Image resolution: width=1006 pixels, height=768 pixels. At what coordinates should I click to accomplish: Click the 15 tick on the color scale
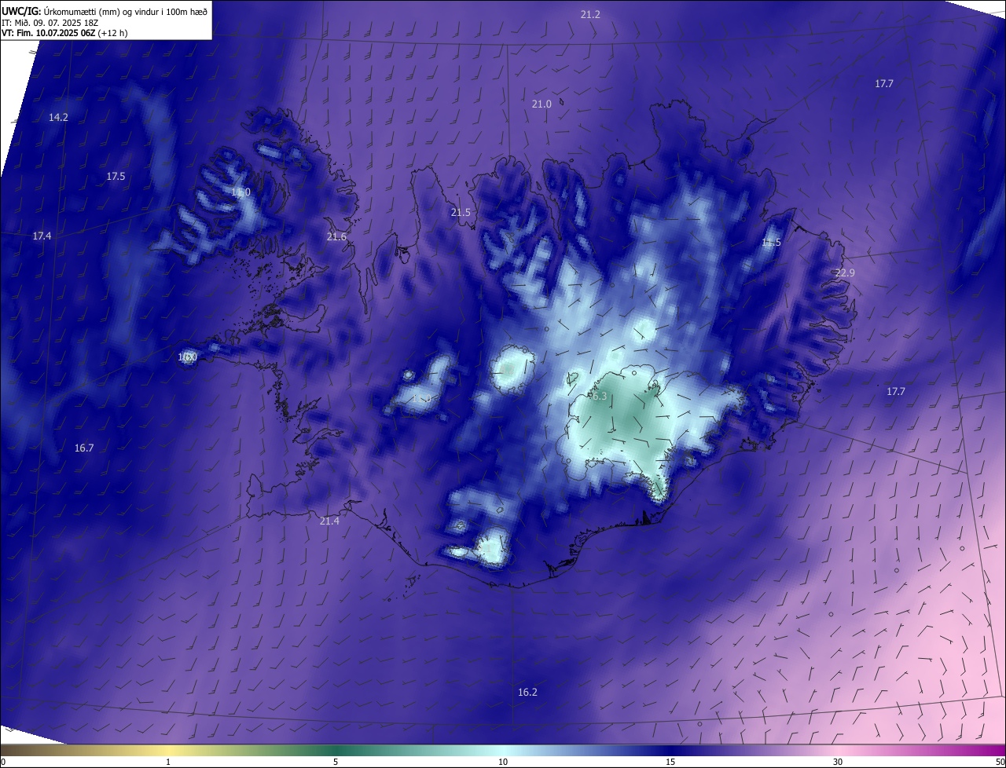670,763
